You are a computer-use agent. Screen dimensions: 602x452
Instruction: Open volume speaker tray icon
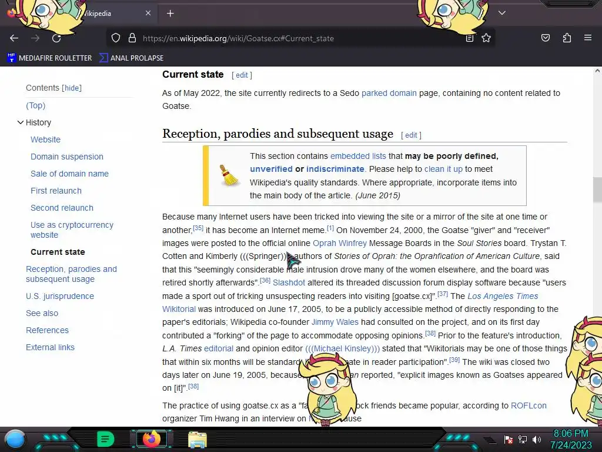point(537,440)
